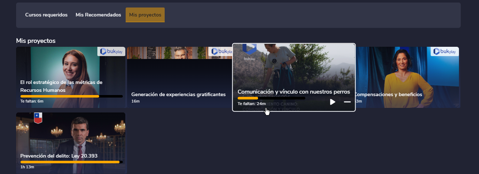Viewport: 479px width, 174px height.
Task: Click the Buk play badge on the Compensaciones card
Action: [x=445, y=51]
